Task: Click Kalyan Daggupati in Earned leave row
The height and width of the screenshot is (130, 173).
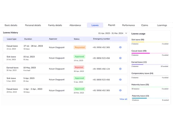Action: click(x=57, y=69)
